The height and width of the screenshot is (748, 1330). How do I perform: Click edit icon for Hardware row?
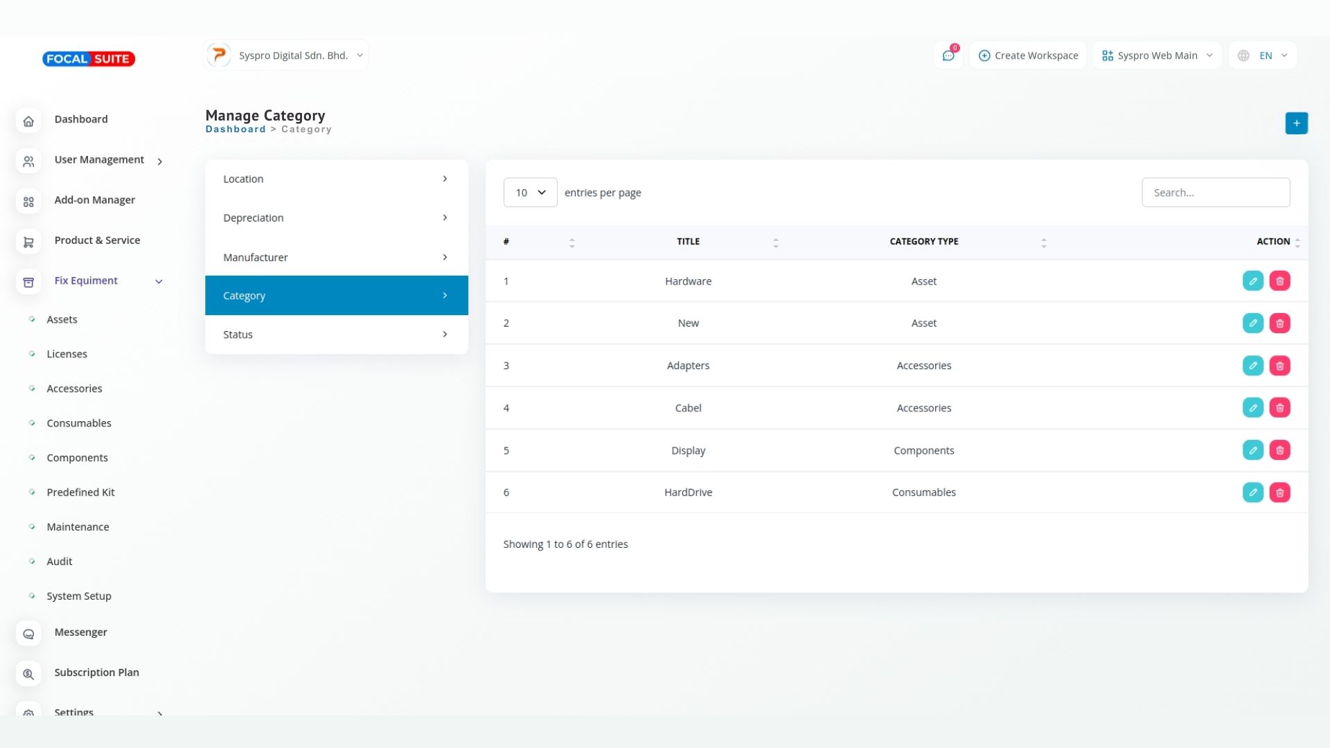coord(1252,281)
